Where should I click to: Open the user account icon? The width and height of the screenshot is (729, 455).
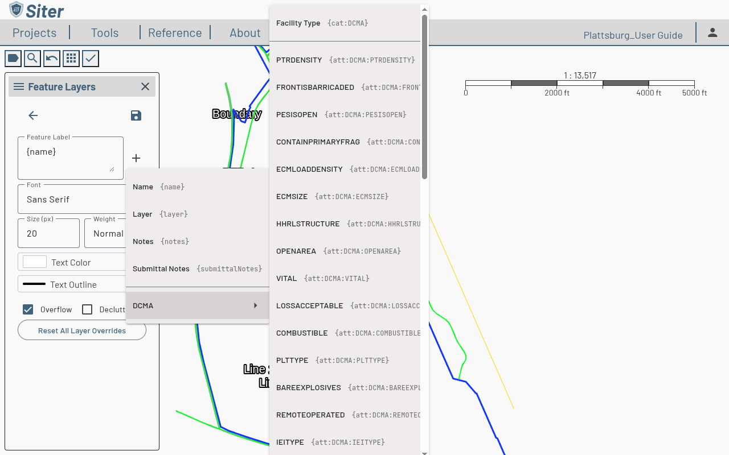pos(712,32)
